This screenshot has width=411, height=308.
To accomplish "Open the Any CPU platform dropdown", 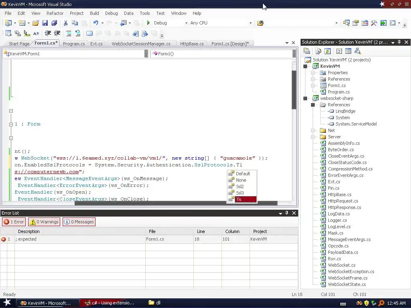I will pyautogui.click(x=250, y=23).
